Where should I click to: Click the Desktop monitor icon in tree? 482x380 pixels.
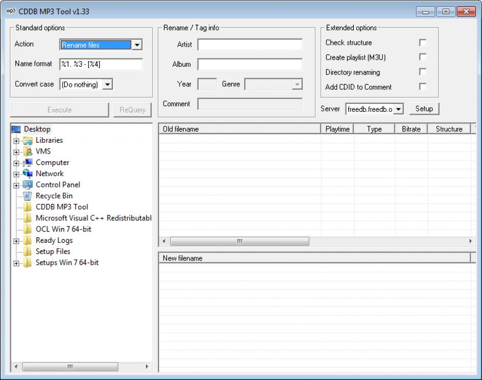pyautogui.click(x=16, y=129)
